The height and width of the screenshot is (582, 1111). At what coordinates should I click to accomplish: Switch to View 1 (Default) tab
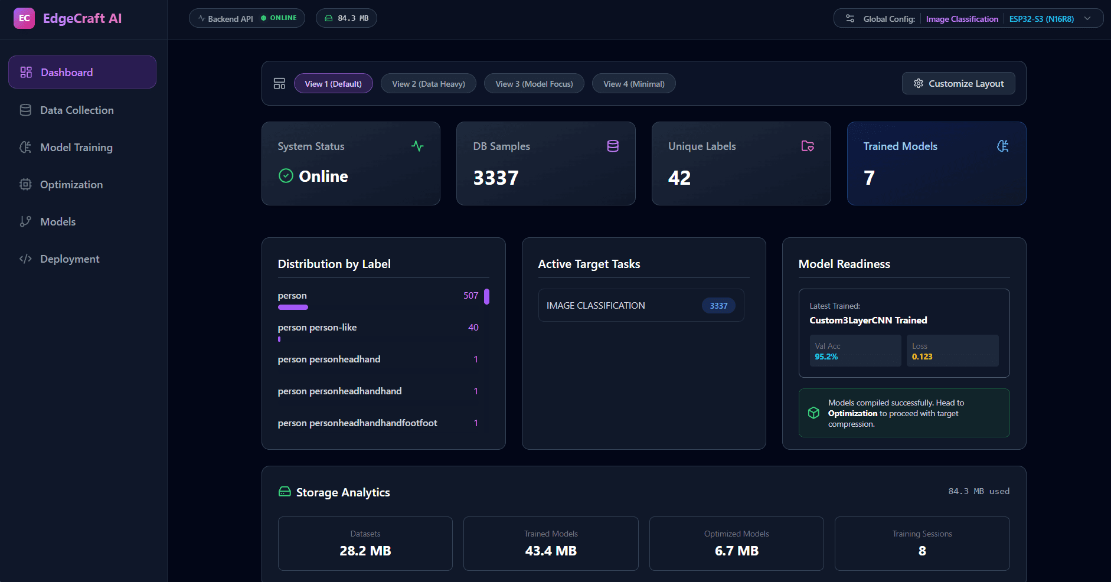(334, 83)
